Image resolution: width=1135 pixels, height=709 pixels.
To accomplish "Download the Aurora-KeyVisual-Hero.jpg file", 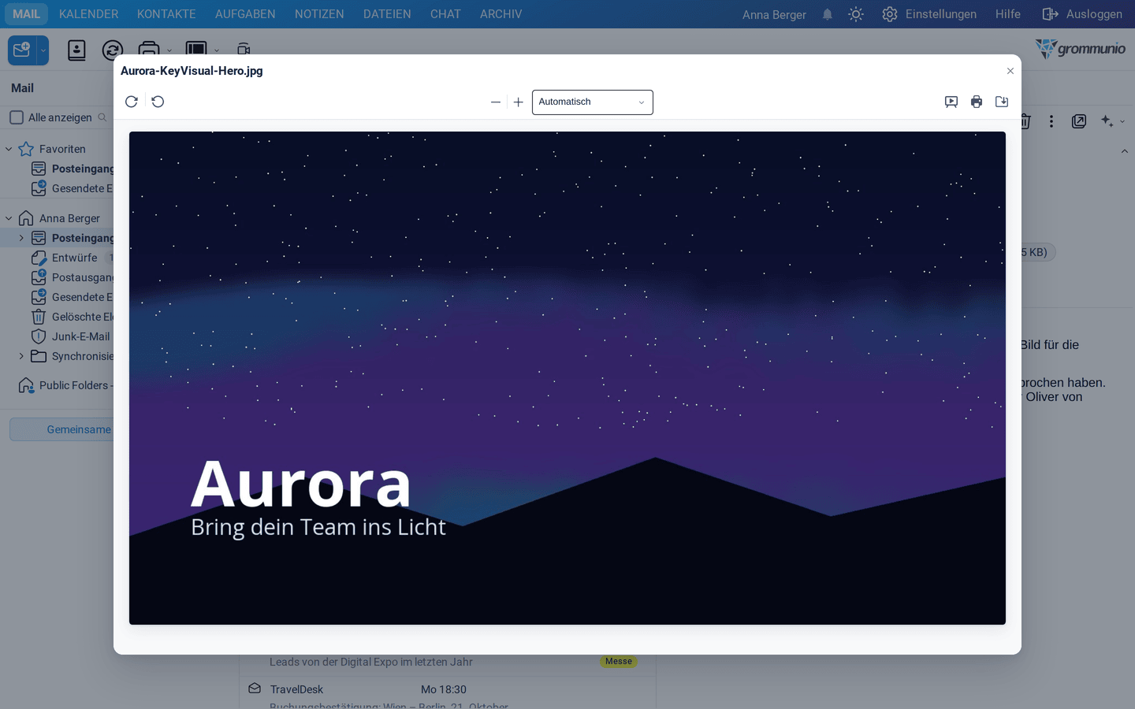I will click(x=1002, y=102).
